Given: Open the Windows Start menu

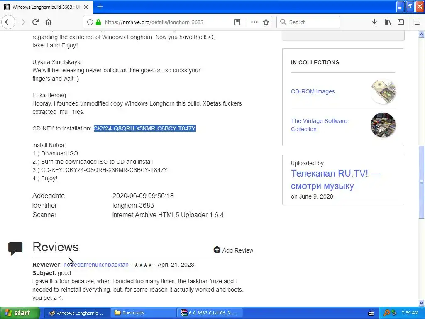Looking at the screenshot, I should (20, 313).
